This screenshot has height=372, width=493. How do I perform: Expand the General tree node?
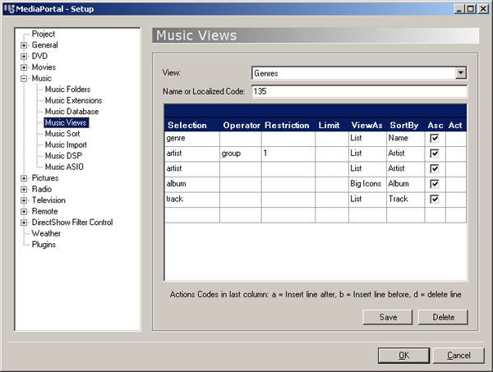tap(24, 45)
